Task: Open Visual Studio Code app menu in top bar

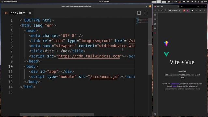Action: [9, 2]
